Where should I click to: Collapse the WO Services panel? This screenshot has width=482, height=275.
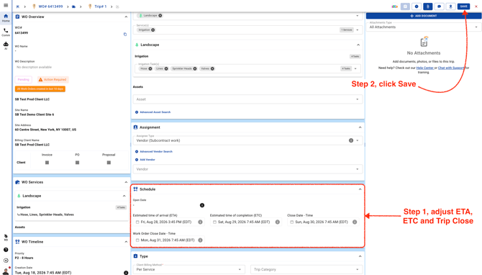click(x=126, y=182)
